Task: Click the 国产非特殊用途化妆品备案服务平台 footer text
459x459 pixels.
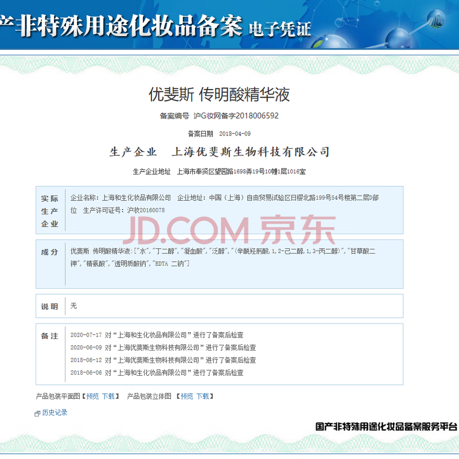Action: tap(386, 427)
